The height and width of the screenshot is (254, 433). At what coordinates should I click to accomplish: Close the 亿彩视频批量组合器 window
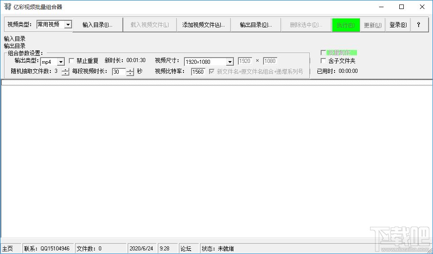click(422, 7)
